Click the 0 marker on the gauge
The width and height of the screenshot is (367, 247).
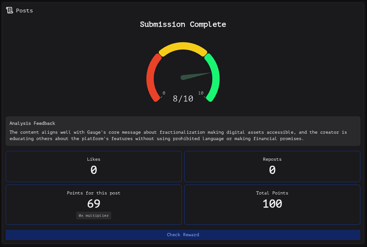pos(164,93)
